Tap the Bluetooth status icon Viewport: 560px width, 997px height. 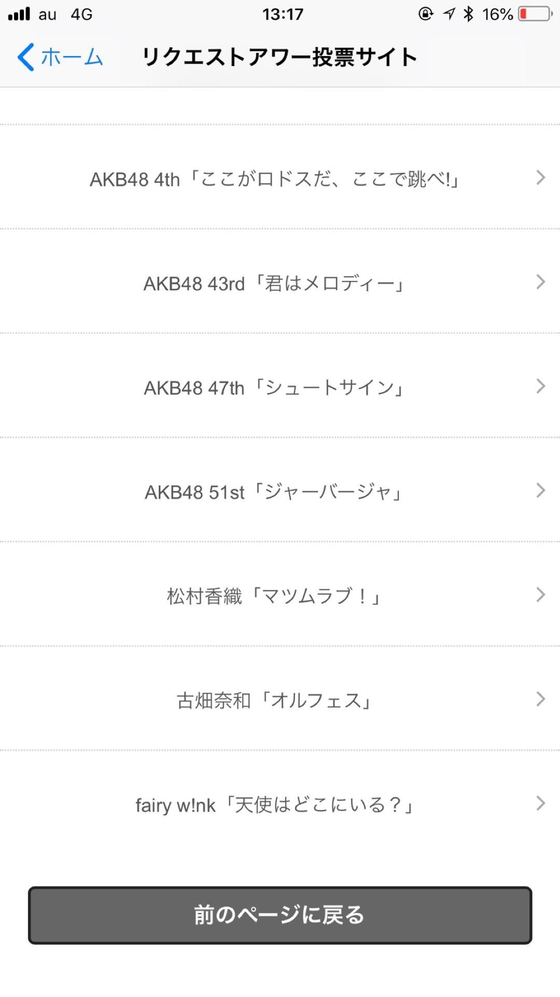(x=469, y=14)
